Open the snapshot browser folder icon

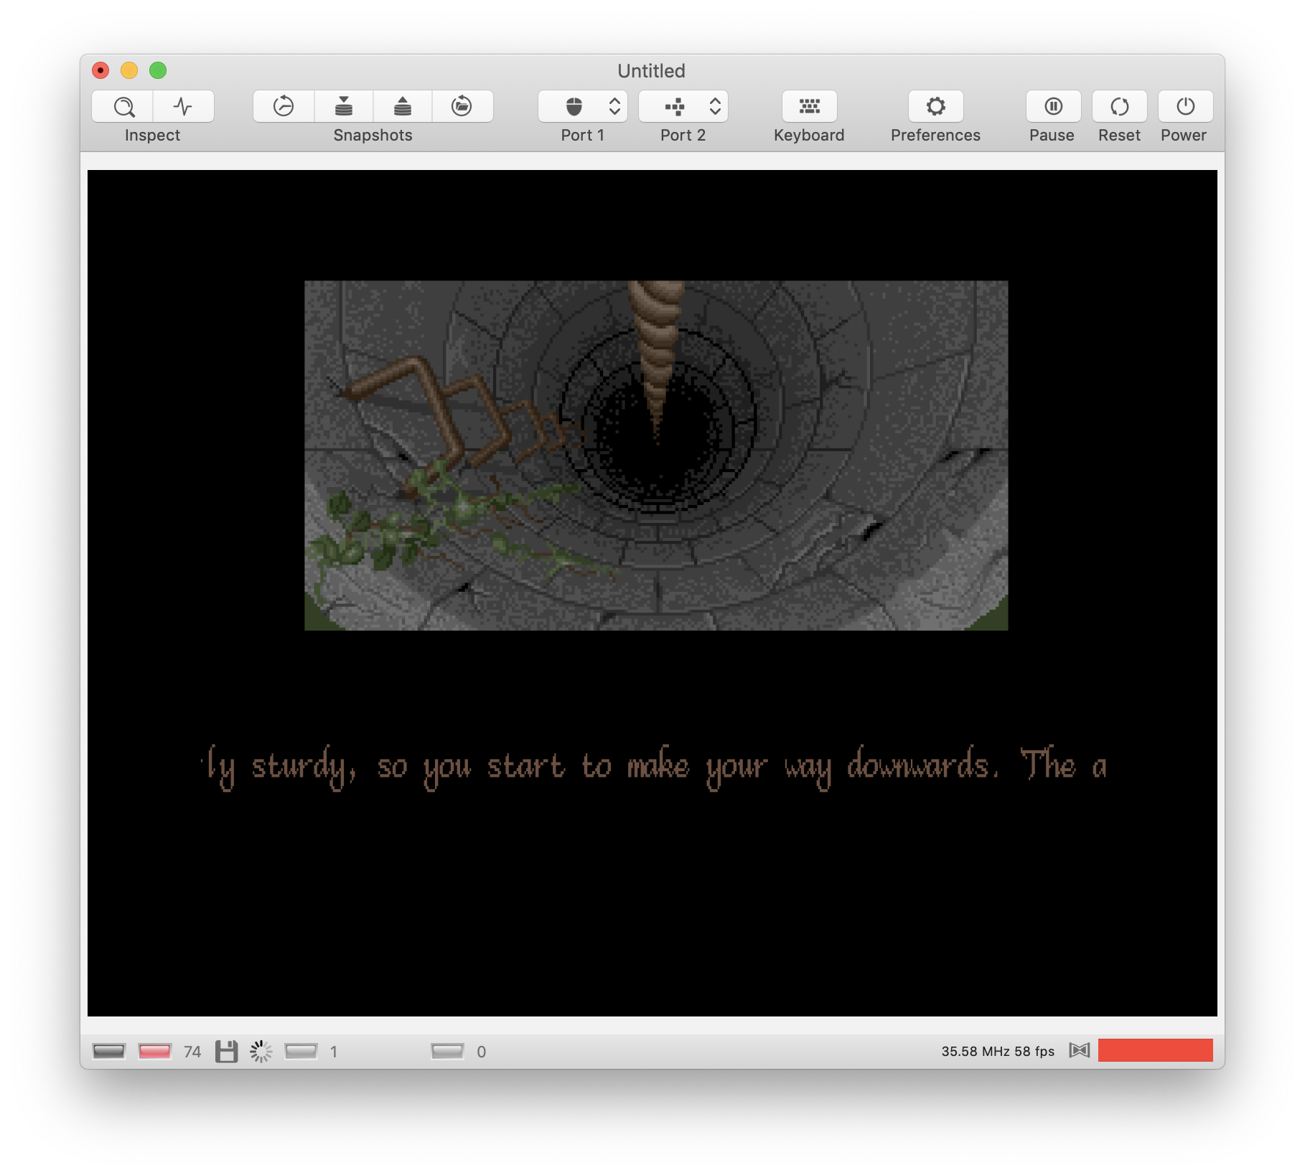click(x=462, y=107)
